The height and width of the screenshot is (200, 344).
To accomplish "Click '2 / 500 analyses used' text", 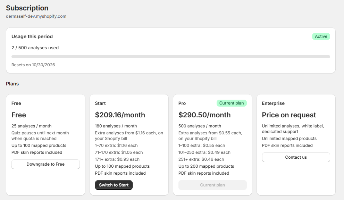I will 35,48.
